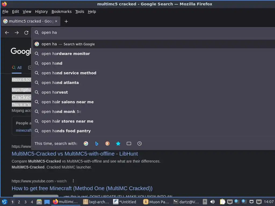Choose 'open hair salons near me'
The image size is (275, 206).
coord(154,102)
